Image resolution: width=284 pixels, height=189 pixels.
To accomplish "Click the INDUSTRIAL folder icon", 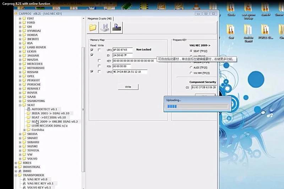I will [20, 167].
